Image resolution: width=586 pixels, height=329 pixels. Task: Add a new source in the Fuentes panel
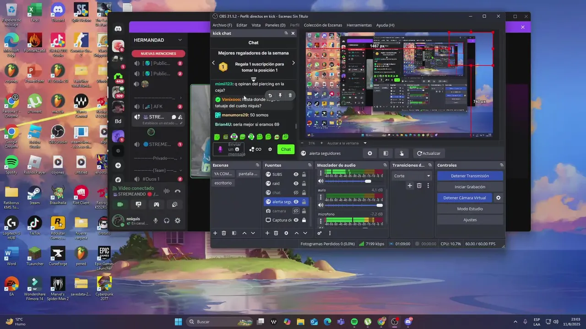pyautogui.click(x=267, y=233)
